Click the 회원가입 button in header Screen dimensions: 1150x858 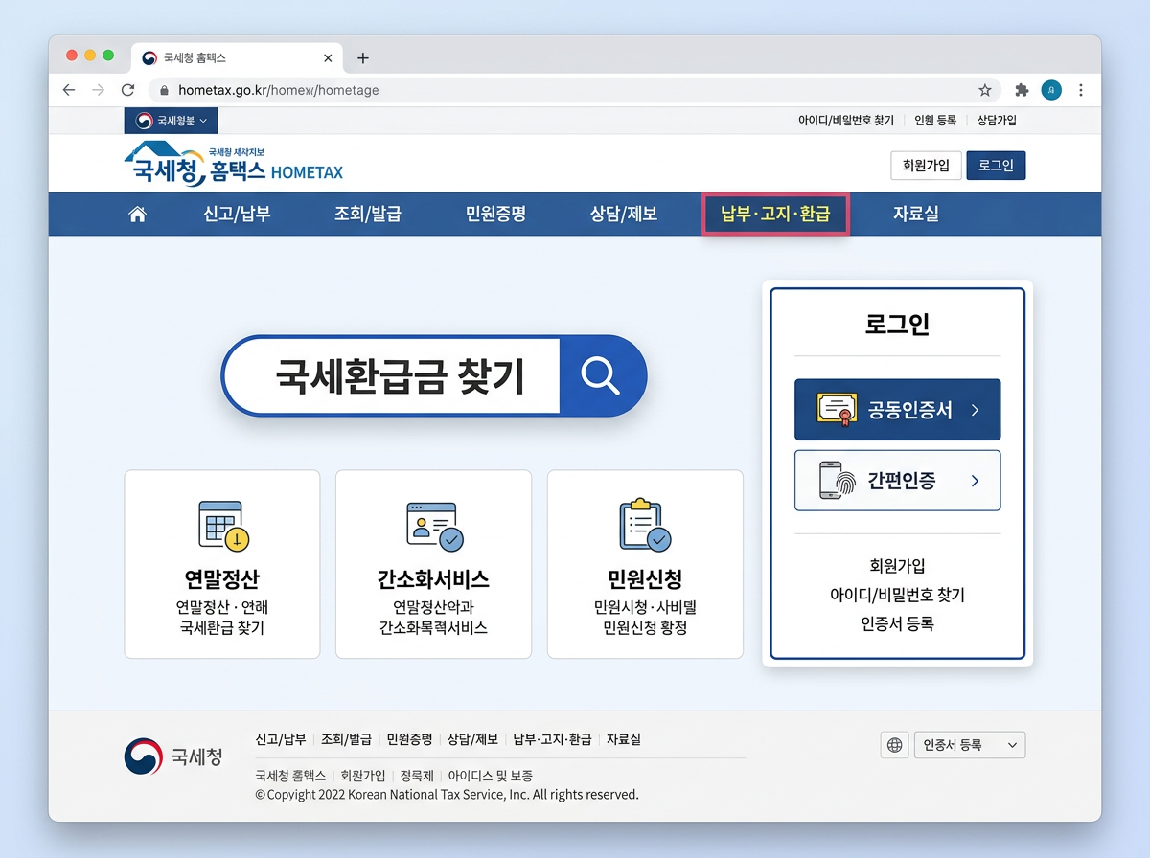pyautogui.click(x=926, y=166)
